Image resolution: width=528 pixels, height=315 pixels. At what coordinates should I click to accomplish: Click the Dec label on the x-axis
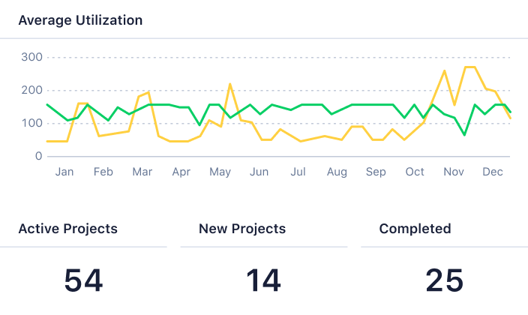point(493,172)
